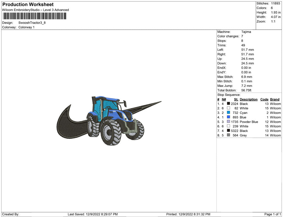
Task: Click the 'Page 1 of 1' footer text
Action: coord(272,214)
